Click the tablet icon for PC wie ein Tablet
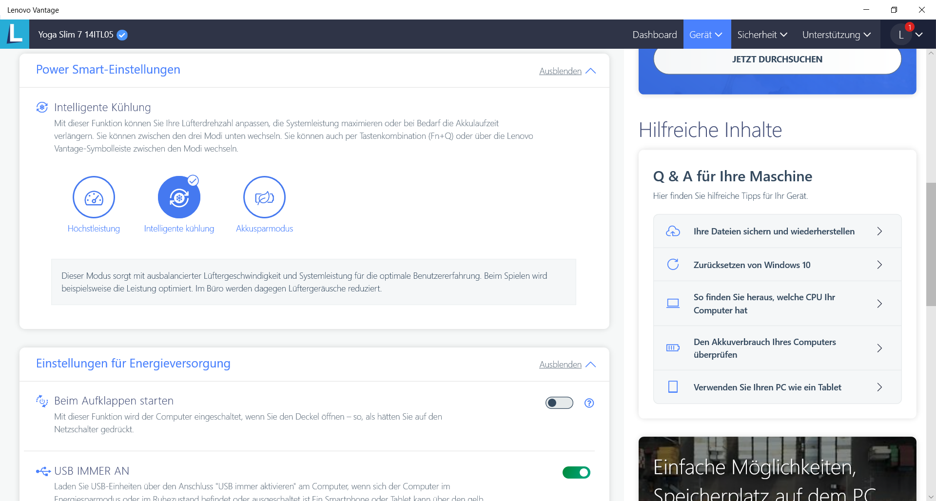Screen dimensions: 936x501 pos(673,387)
